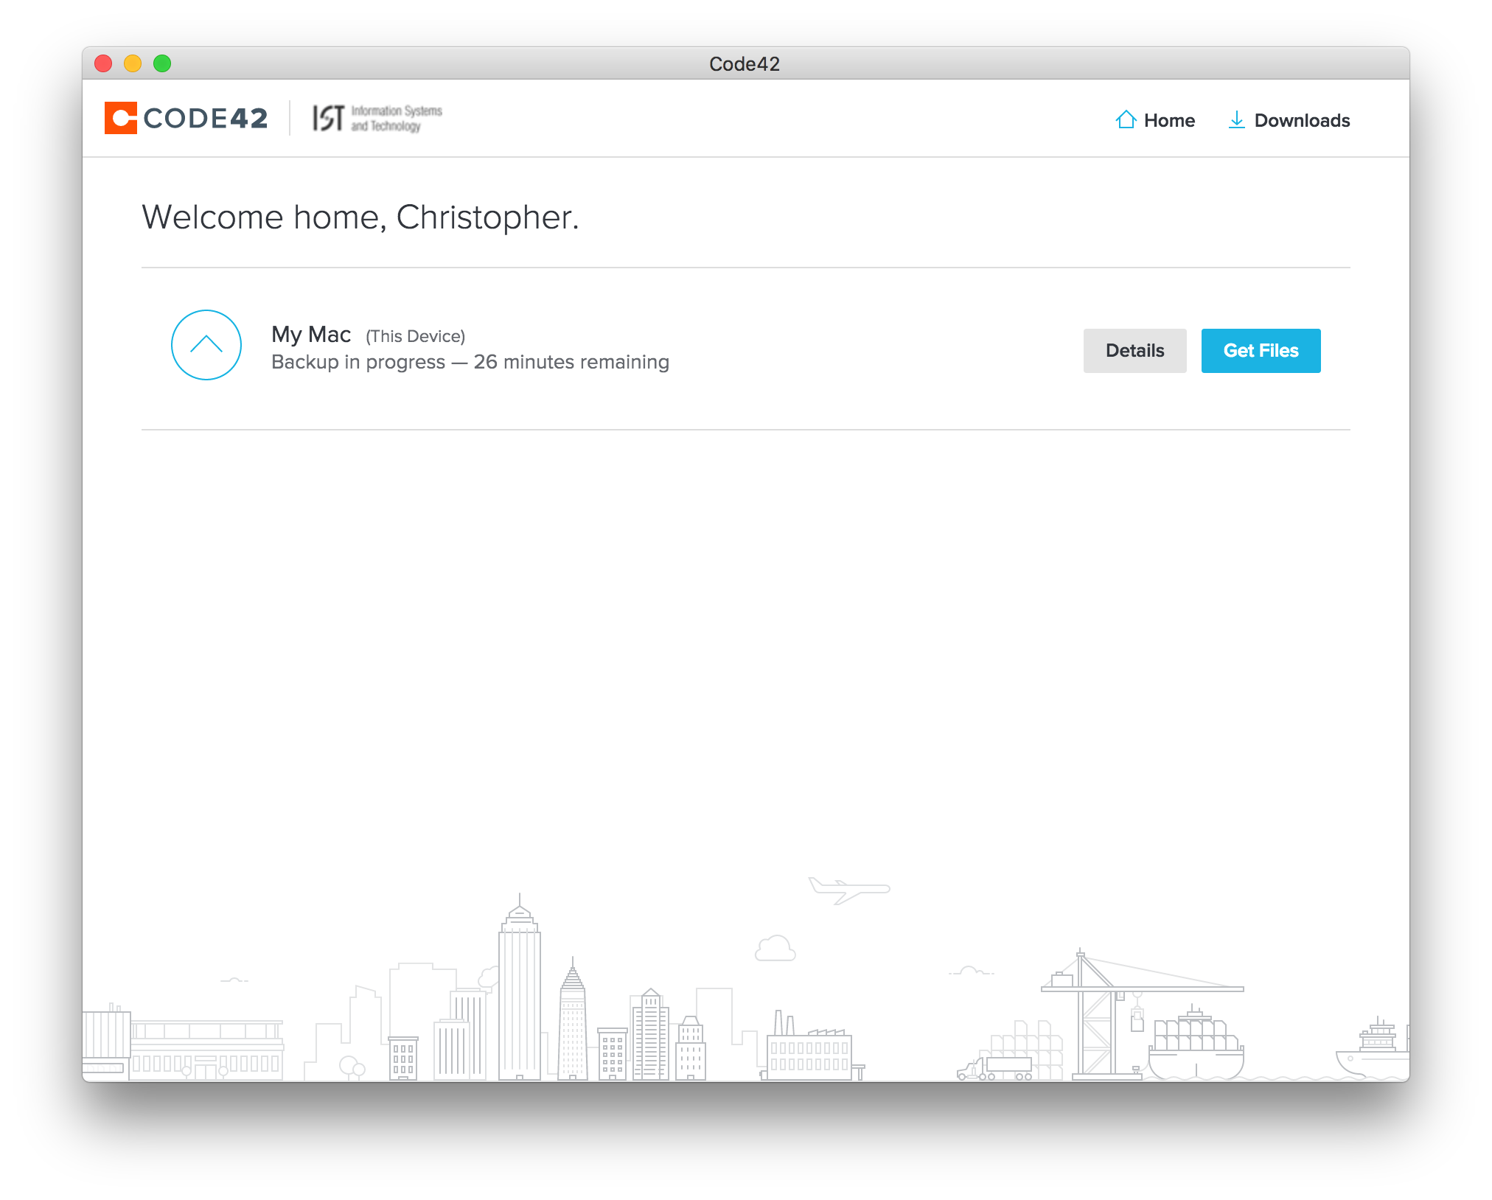The width and height of the screenshot is (1492, 1200).
Task: Click the Code42 window title
Action: [745, 64]
